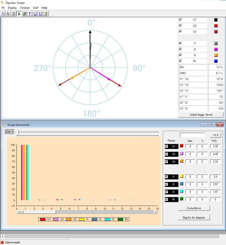Click the orange U3 harmonic color swatch
The image size is (226, 245).
tap(181, 161)
